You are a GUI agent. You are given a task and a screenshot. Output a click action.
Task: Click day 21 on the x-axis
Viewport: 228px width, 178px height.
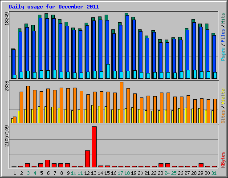click(147, 173)
